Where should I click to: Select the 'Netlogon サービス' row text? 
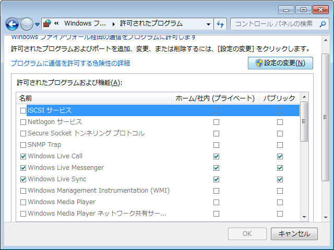(x=55, y=122)
